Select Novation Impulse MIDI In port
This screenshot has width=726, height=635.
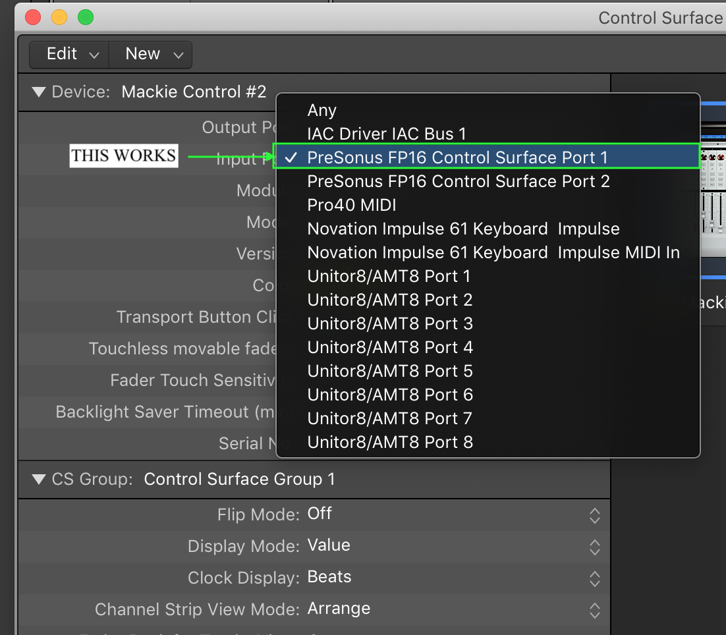488,252
